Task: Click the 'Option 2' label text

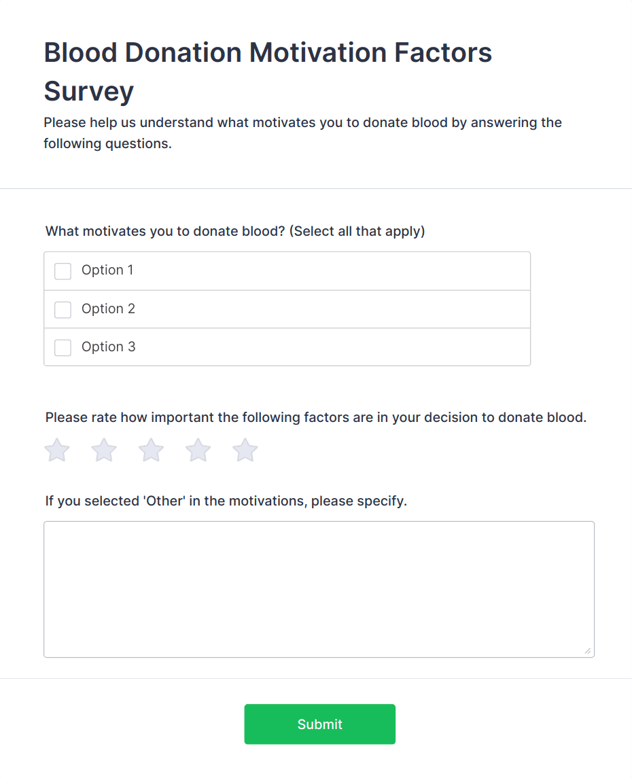Action: [108, 309]
